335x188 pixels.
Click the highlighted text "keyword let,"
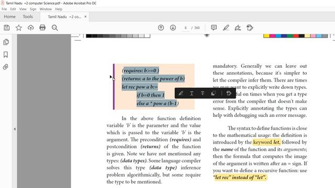coord(266,142)
